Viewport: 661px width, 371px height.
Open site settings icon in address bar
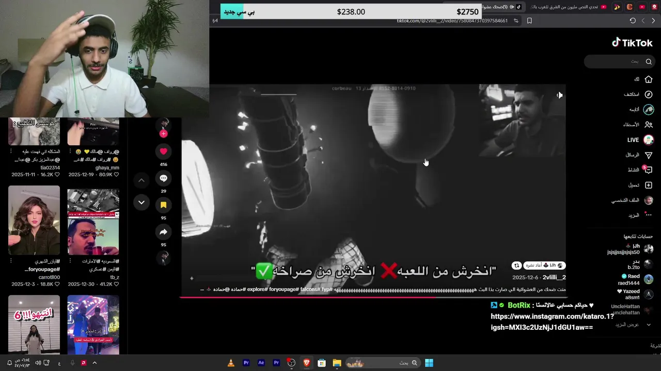click(516, 21)
